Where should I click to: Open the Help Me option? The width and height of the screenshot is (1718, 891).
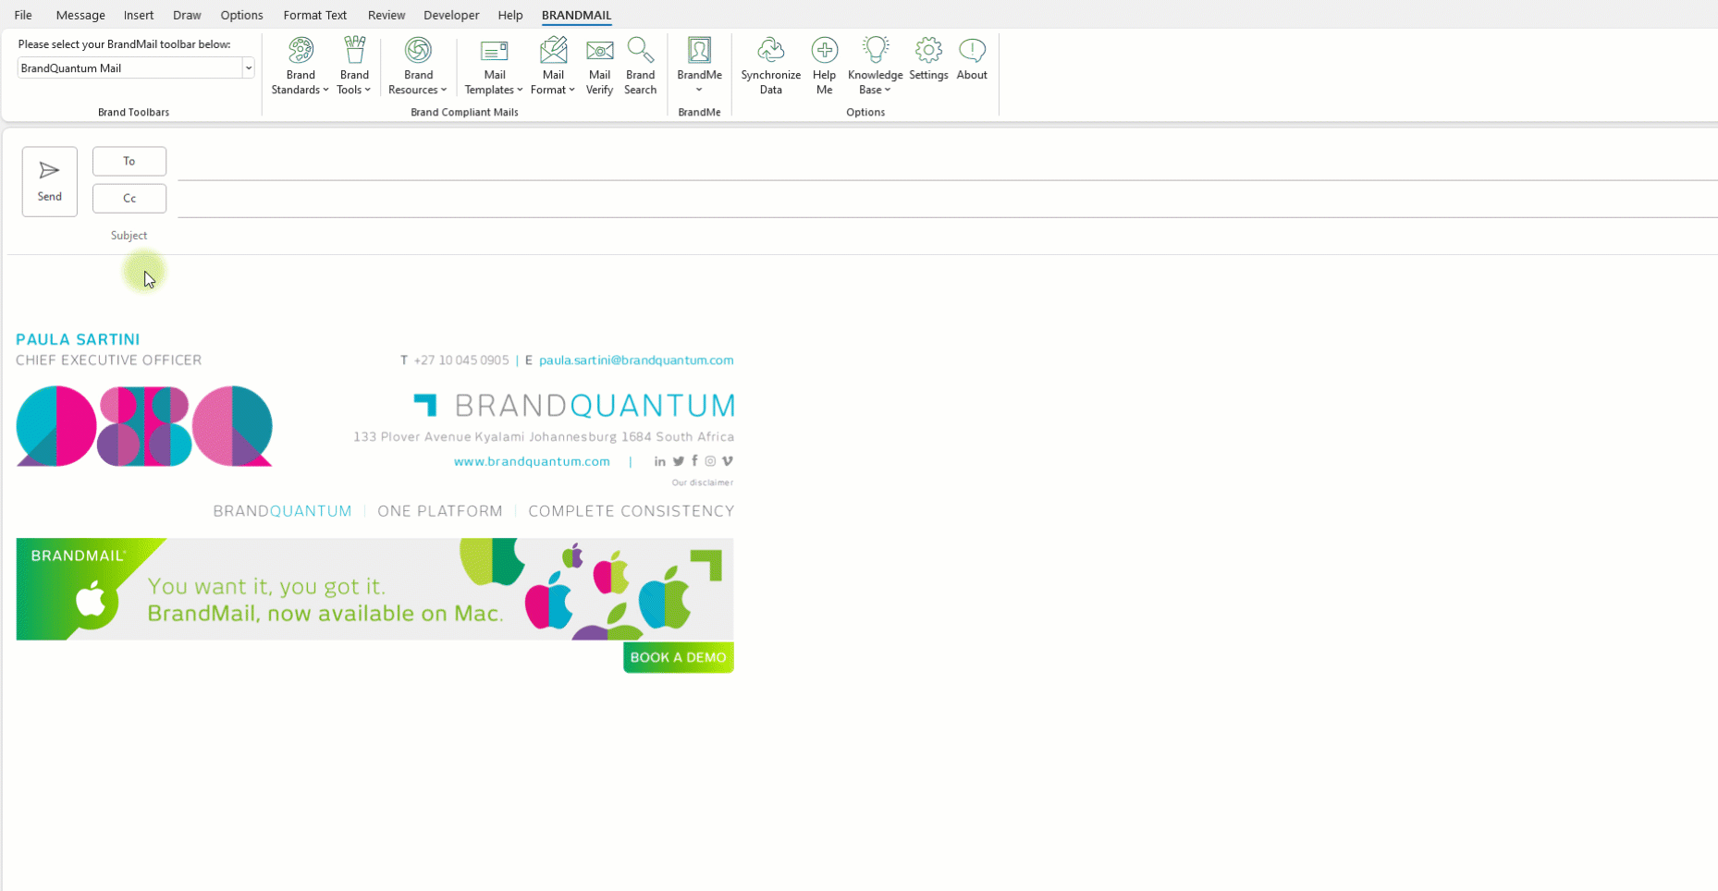824,66
